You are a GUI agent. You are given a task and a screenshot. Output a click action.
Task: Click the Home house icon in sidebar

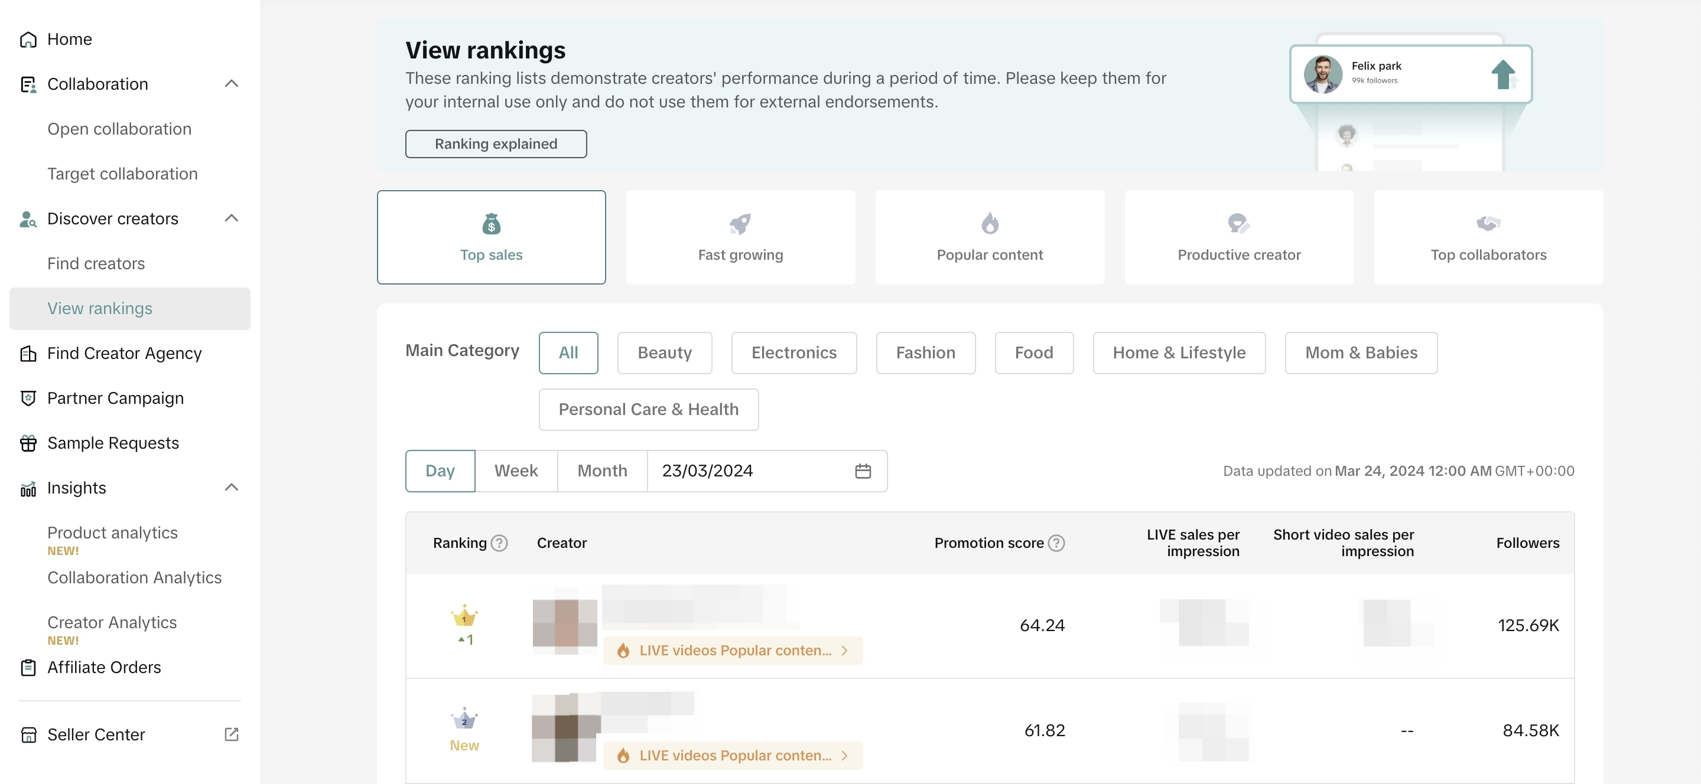click(28, 40)
